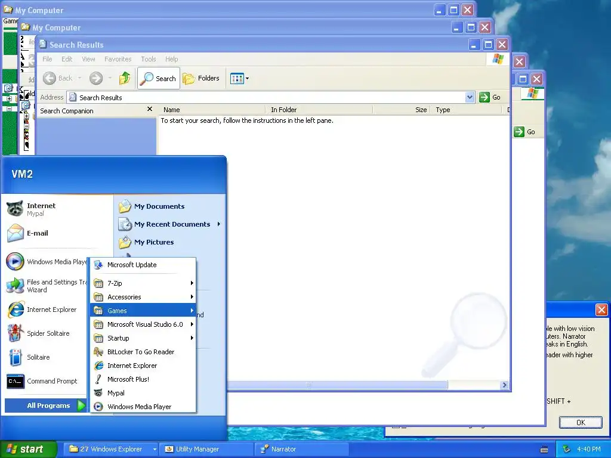Click the scrollbar right arrow

click(505, 385)
